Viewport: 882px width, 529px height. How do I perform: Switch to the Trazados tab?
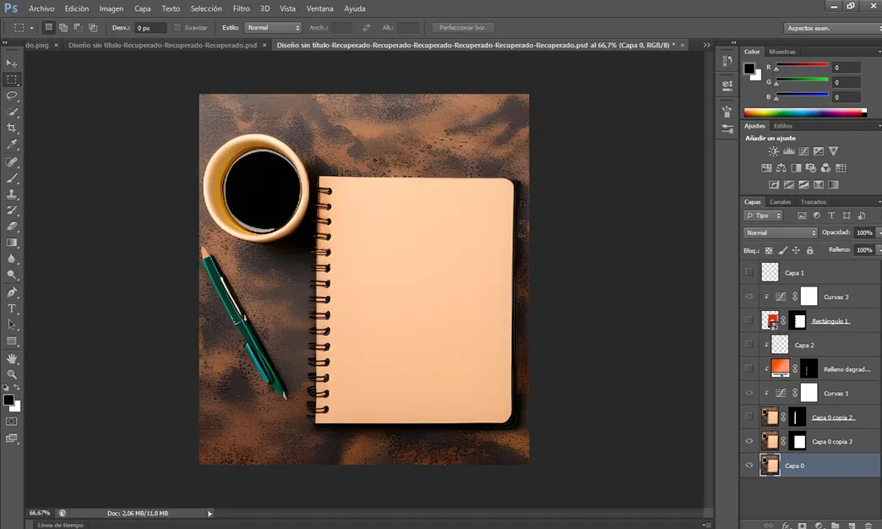814,201
